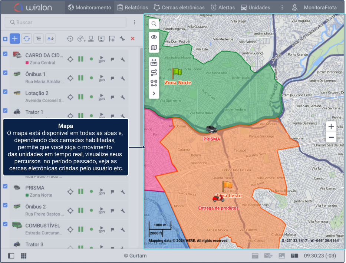Open the top navigation overflow menu
Image resolution: width=346 pixels, height=263 pixels.
pyautogui.click(x=282, y=7)
